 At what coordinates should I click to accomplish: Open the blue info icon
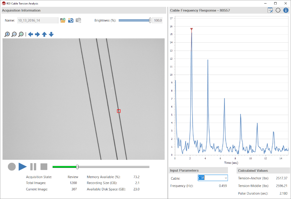pyautogui.click(x=286, y=10)
